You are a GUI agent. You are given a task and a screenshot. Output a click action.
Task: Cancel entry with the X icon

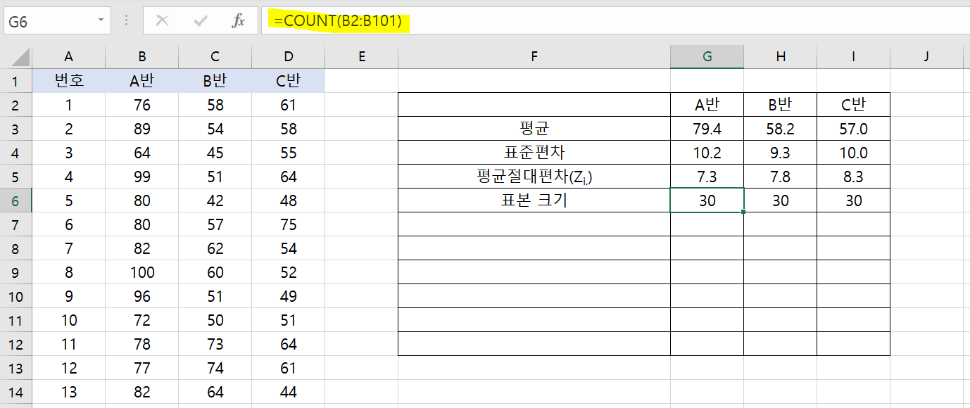coord(162,21)
